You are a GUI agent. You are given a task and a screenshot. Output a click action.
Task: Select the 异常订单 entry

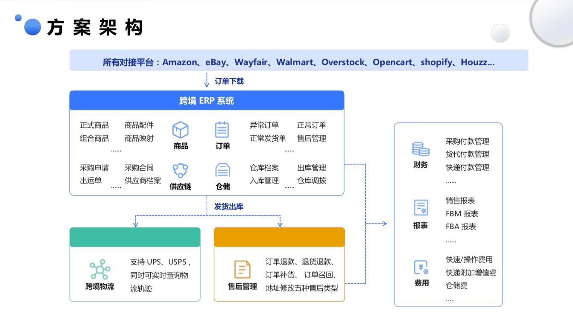pyautogui.click(x=264, y=125)
